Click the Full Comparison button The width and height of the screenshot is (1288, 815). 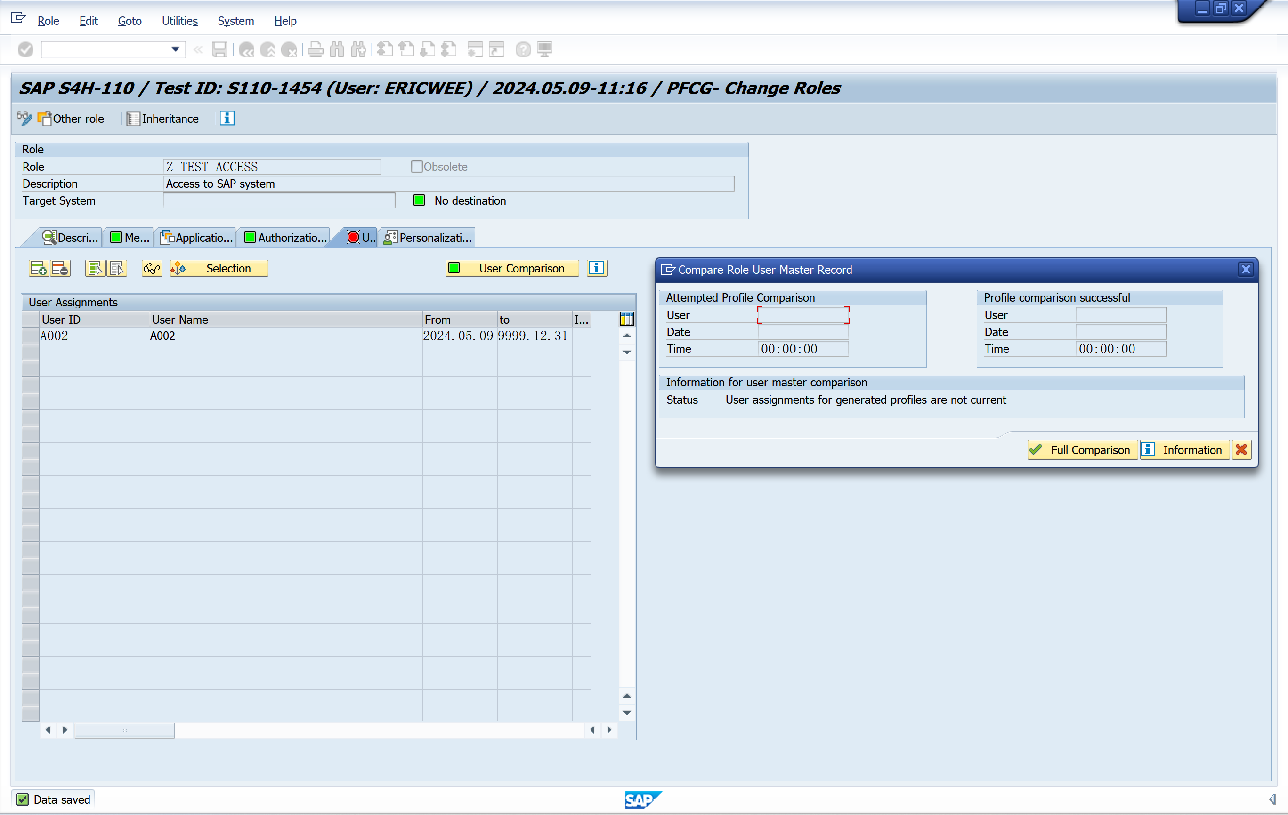tap(1082, 450)
